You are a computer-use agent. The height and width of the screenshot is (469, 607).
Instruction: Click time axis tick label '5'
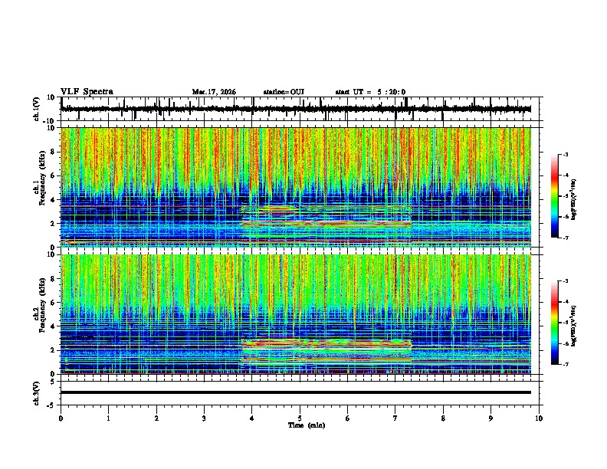click(300, 418)
